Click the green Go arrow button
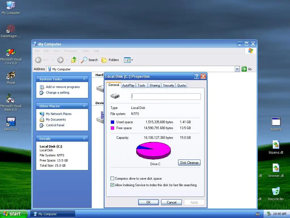290x218 pixels. coord(244,69)
